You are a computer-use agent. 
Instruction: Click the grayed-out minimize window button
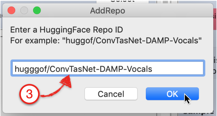point(24,10)
